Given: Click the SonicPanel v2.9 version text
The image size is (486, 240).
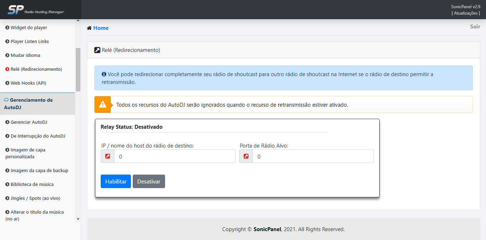Looking at the screenshot, I should [x=466, y=6].
